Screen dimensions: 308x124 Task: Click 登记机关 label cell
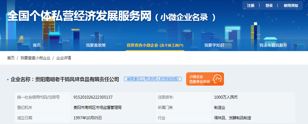[x=43, y=107]
